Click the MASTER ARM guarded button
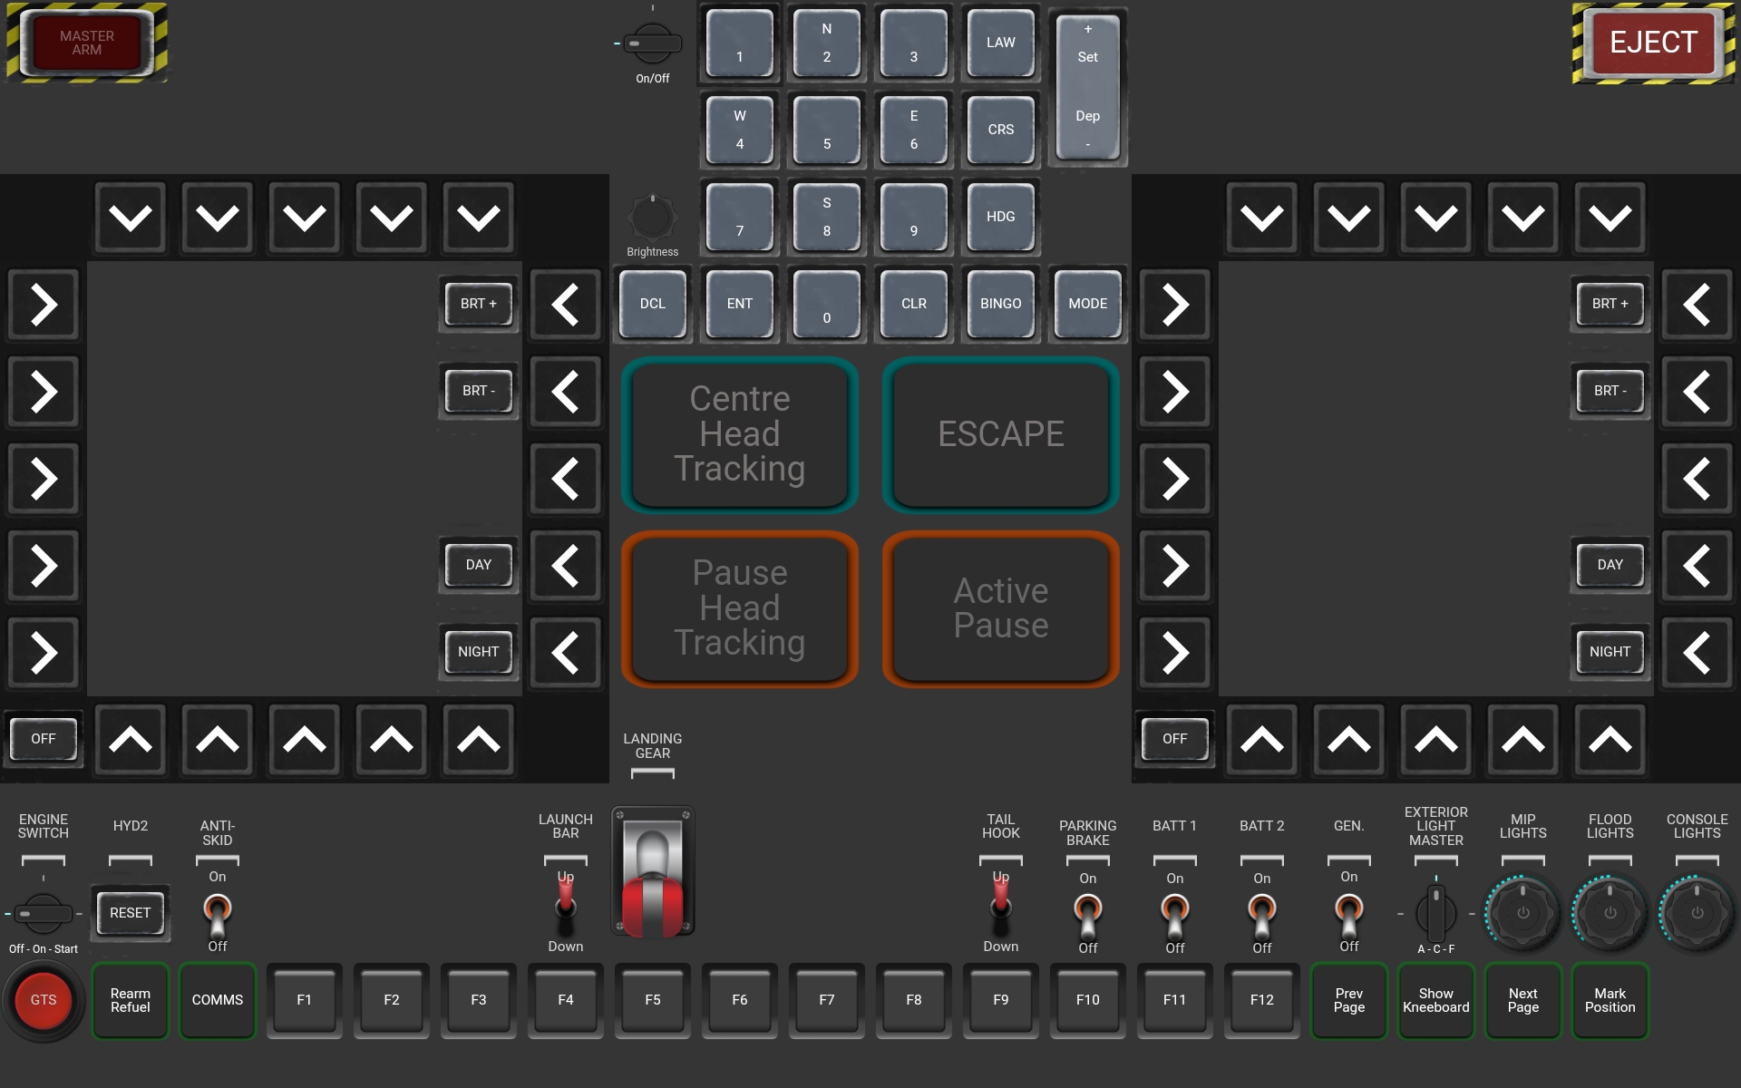 coord(87,43)
